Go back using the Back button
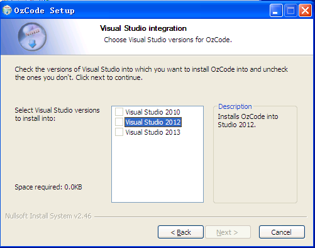 [x=180, y=232]
